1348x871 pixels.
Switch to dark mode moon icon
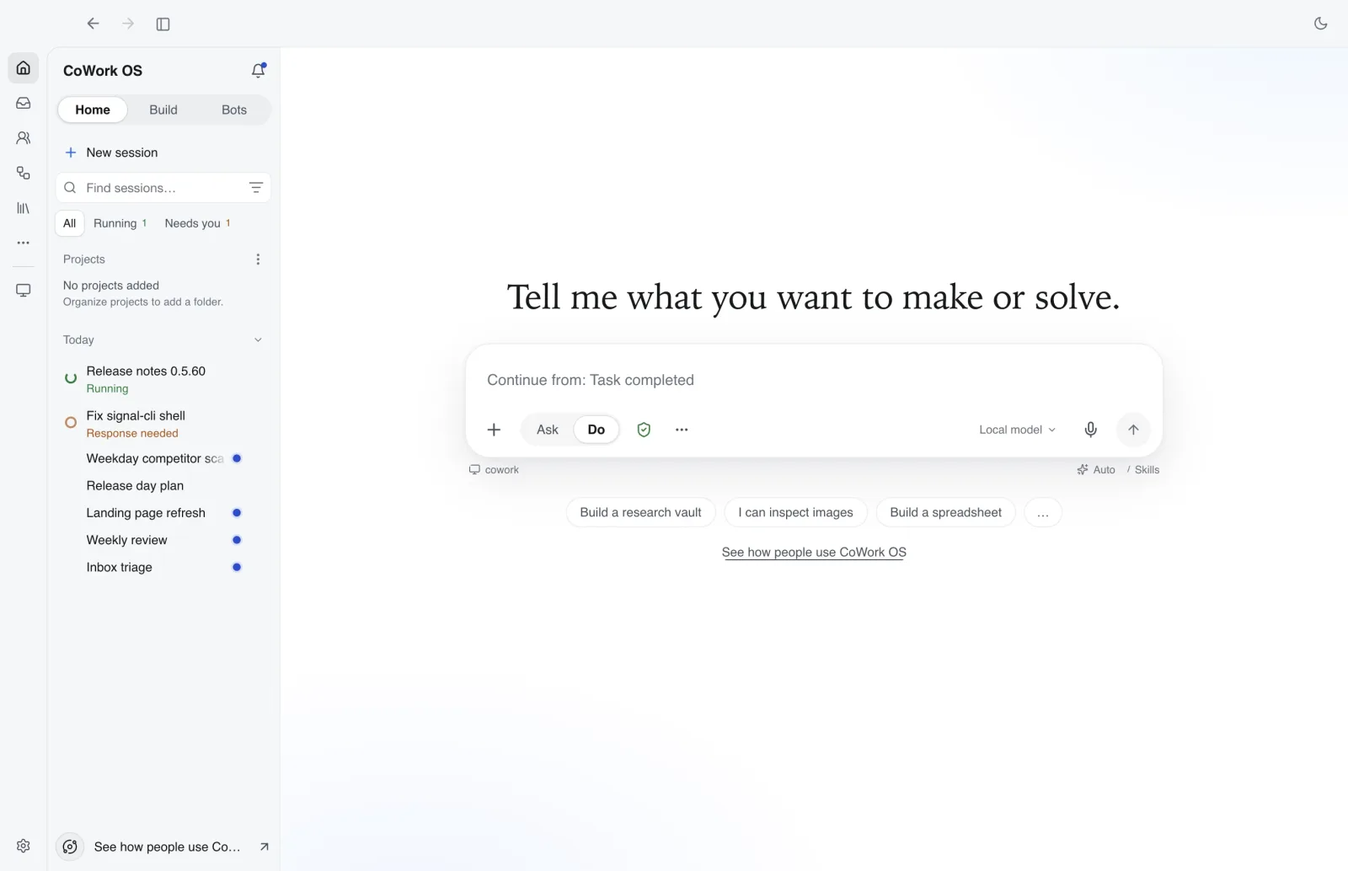(x=1320, y=24)
